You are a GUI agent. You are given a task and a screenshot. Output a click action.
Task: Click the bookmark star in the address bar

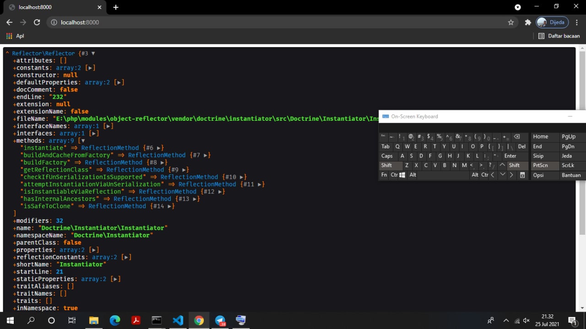(510, 22)
